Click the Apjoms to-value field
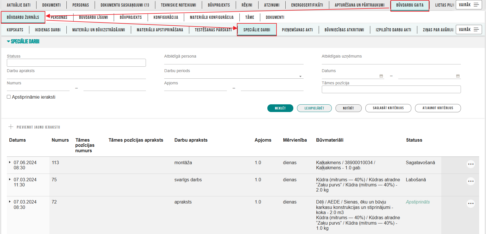Image resolution: width=486 pixels, height=234 pixels. pos(272,88)
